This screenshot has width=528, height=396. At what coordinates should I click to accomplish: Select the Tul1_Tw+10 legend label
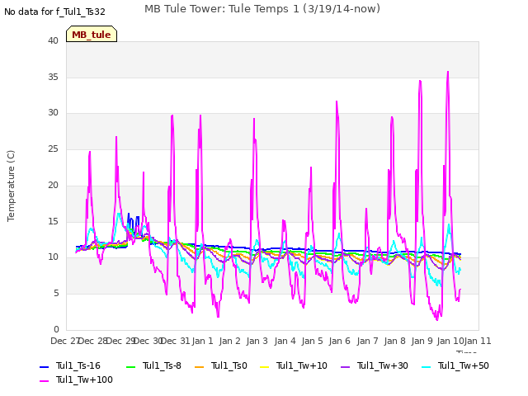[x=302, y=366]
